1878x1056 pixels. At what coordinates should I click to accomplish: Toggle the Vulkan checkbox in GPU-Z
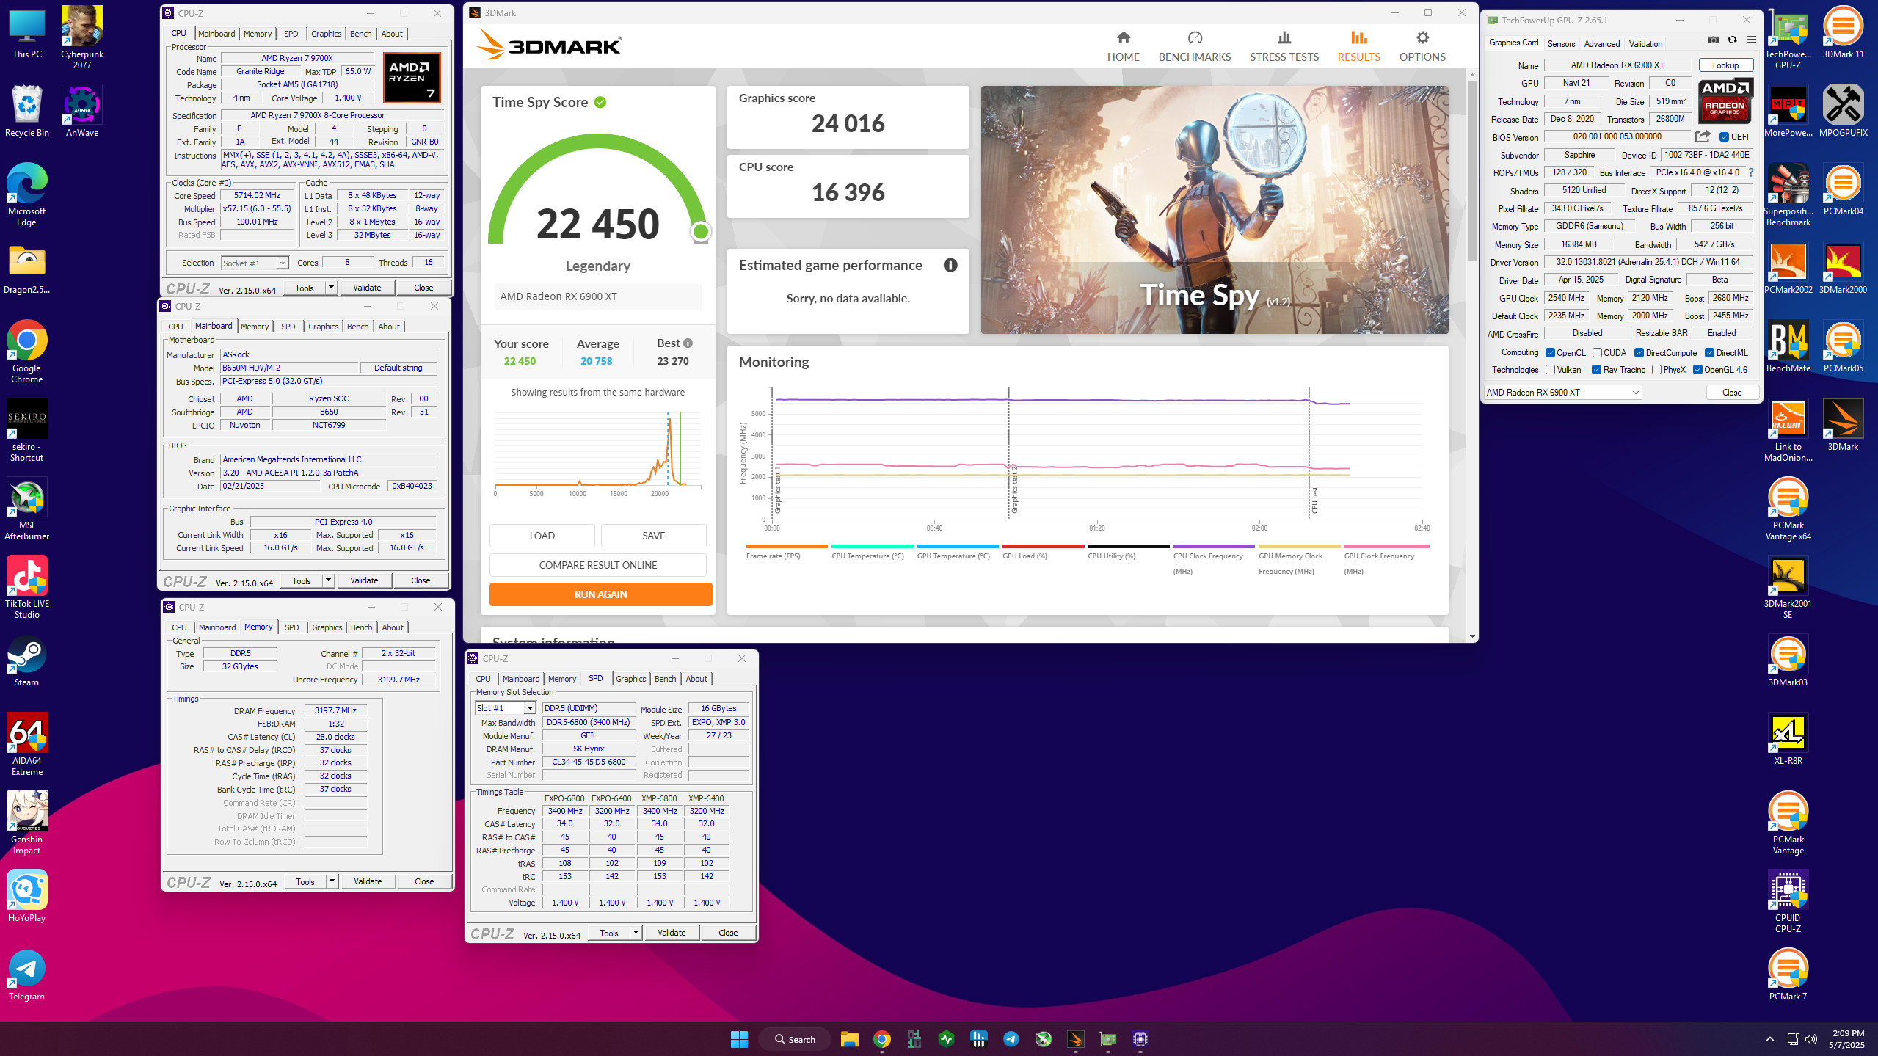[x=1550, y=370]
